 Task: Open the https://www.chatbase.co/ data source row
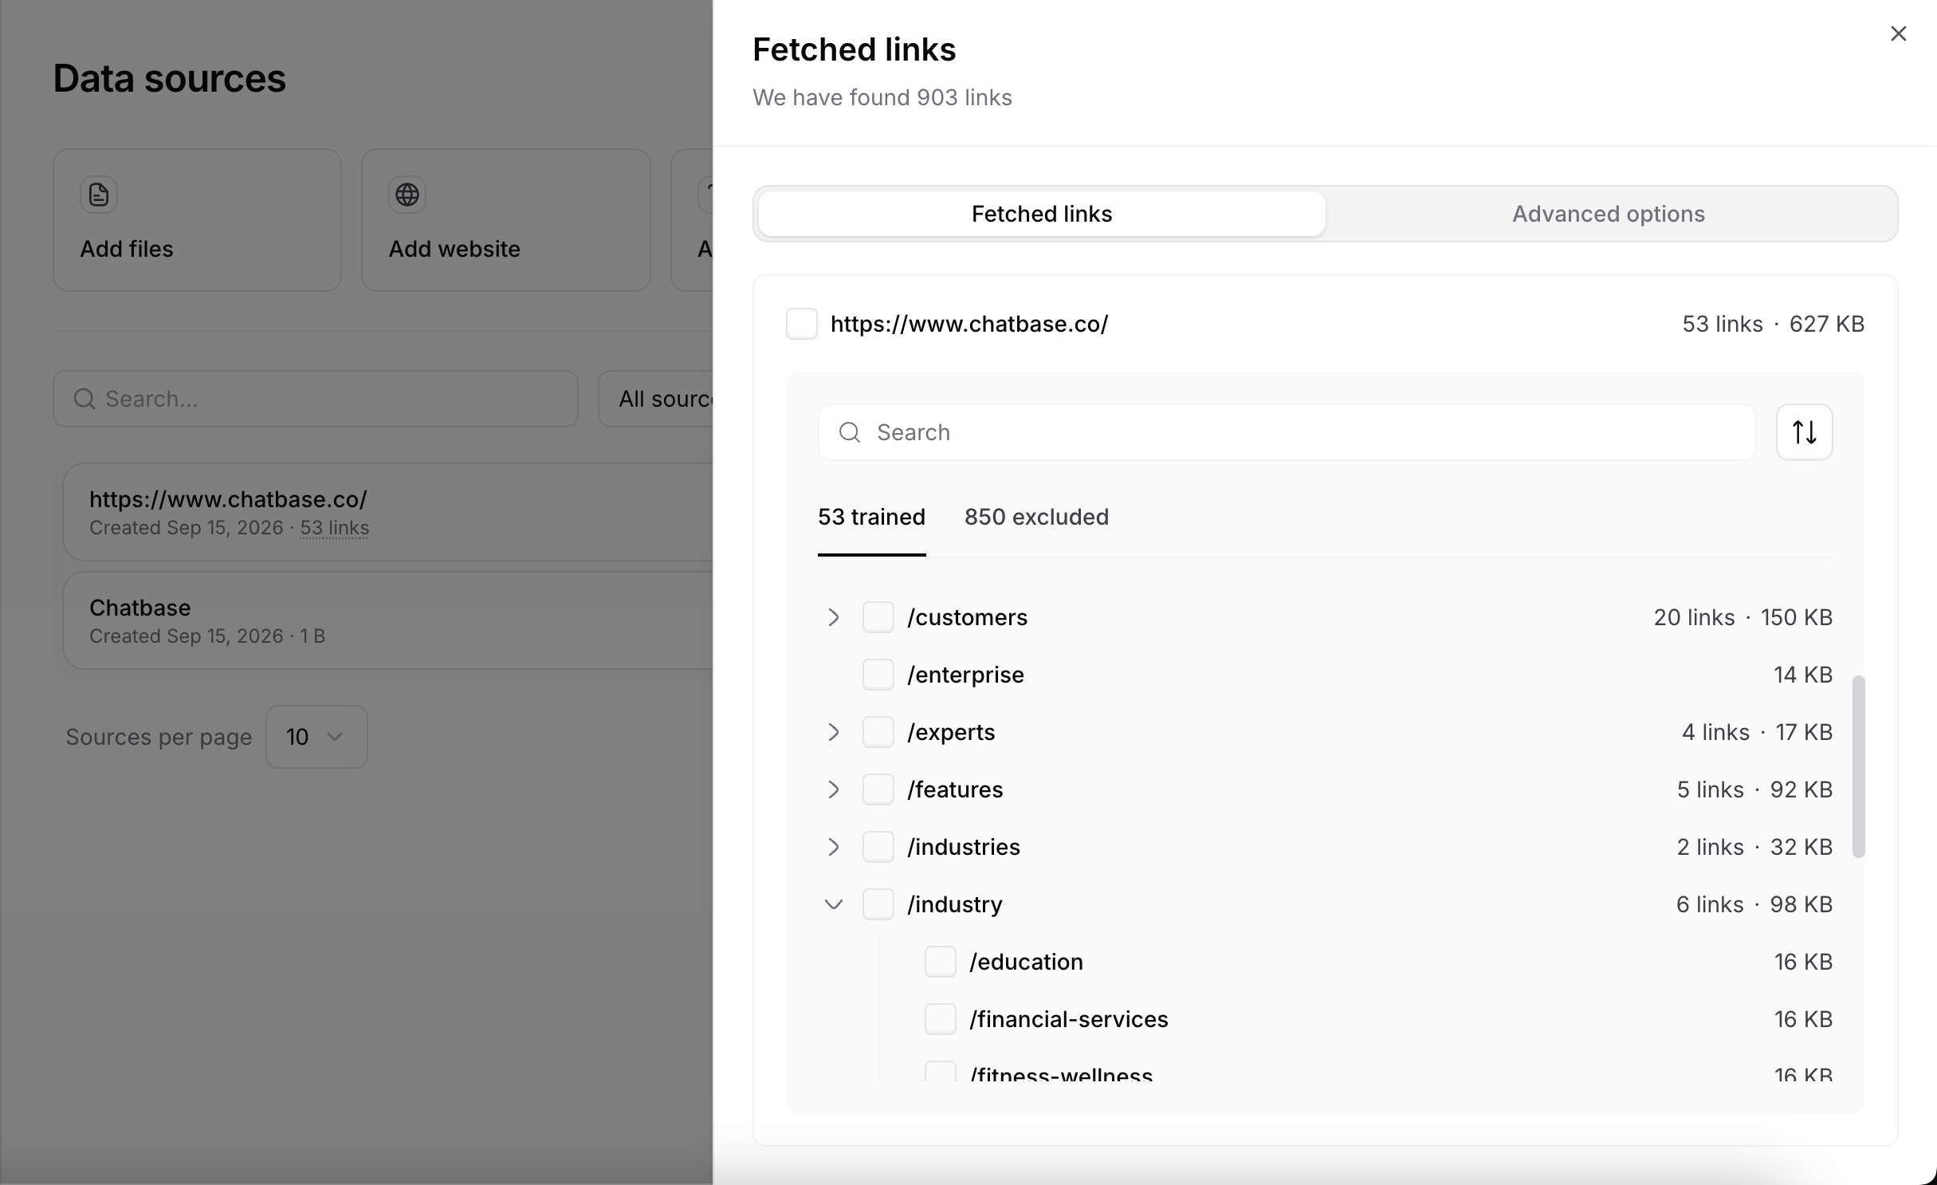click(x=387, y=512)
